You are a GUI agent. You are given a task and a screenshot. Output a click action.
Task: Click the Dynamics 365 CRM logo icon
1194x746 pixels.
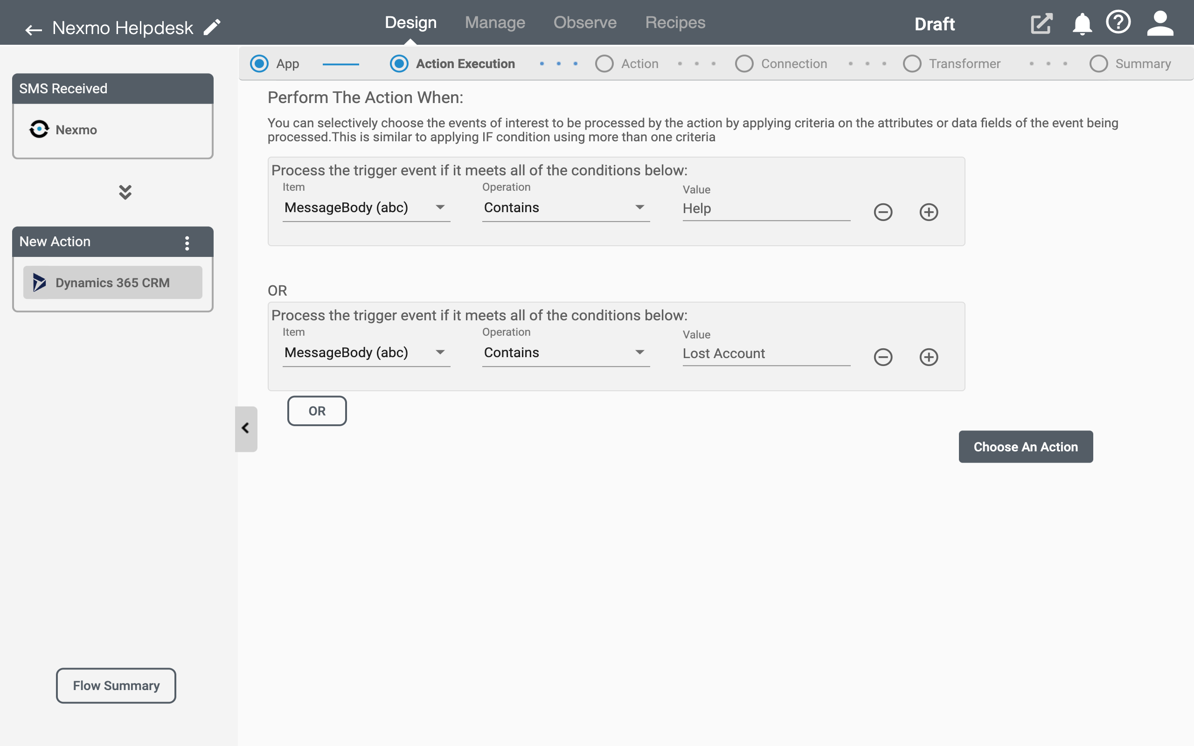pyautogui.click(x=39, y=282)
